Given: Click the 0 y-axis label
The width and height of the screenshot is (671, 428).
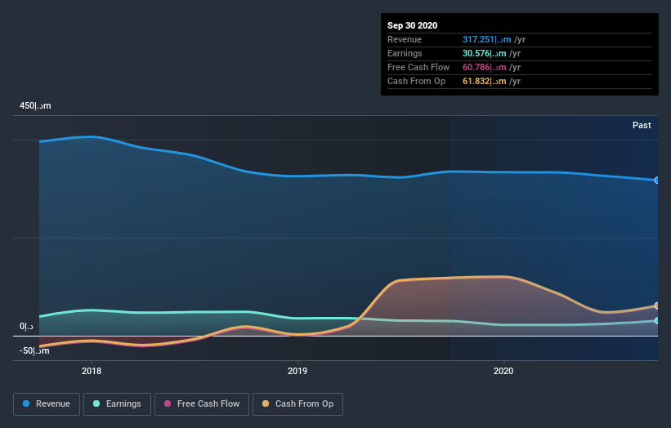Looking at the screenshot, I should [26, 327].
